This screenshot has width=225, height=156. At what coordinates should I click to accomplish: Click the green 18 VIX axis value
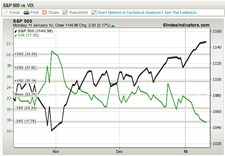(9, 120)
